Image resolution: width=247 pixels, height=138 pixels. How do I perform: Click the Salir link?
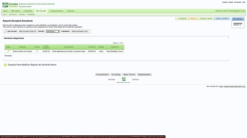point(244,2)
